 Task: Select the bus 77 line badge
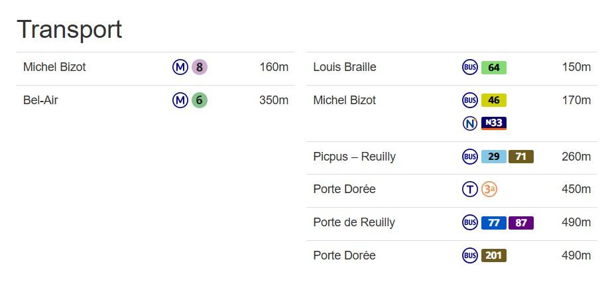pos(494,223)
